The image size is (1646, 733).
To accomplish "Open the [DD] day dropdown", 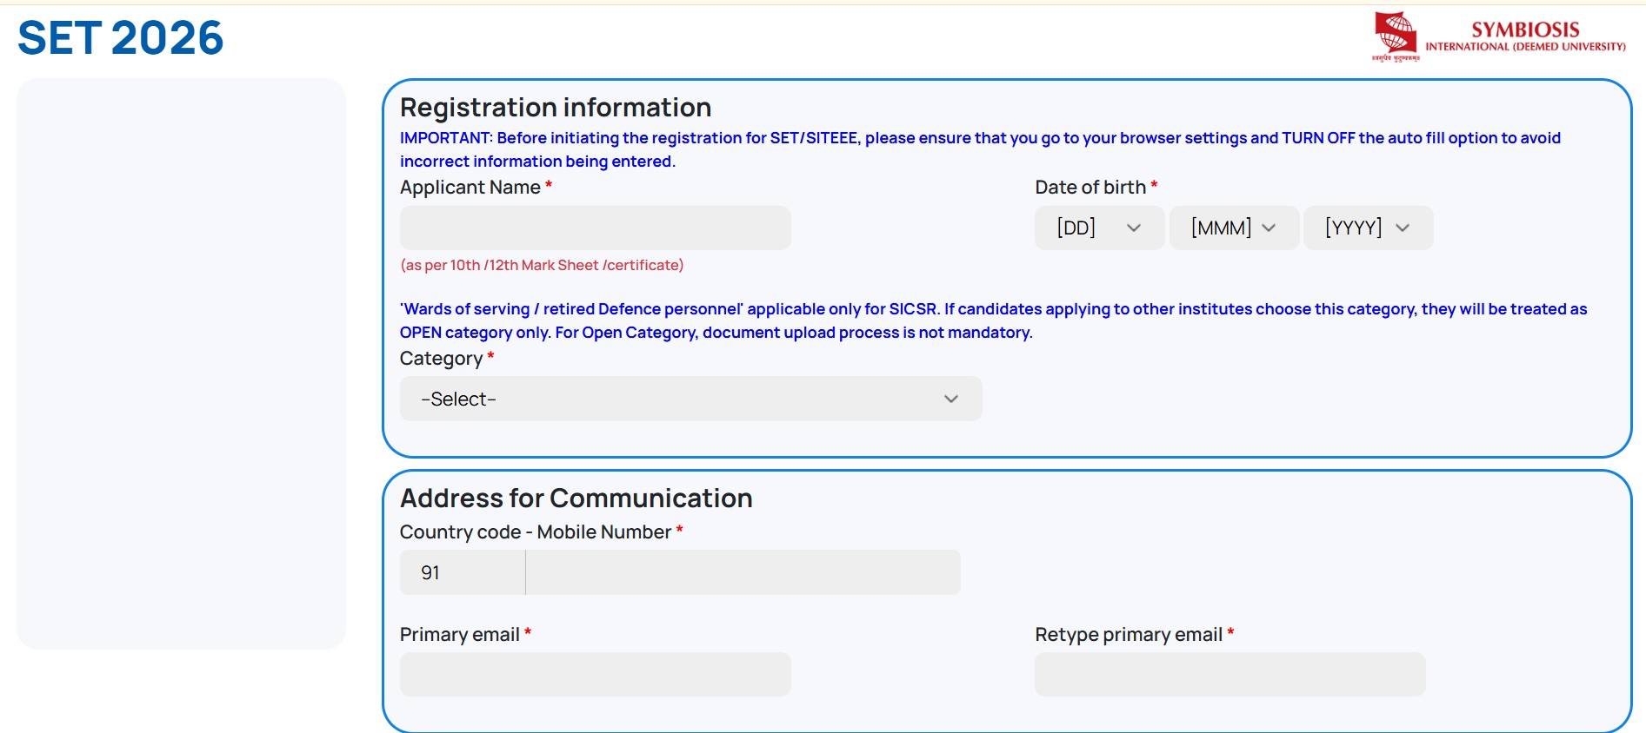I will [1099, 228].
